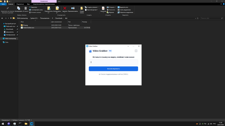Click Downloads in the address bar path
225x126 pixels.
(59, 18)
